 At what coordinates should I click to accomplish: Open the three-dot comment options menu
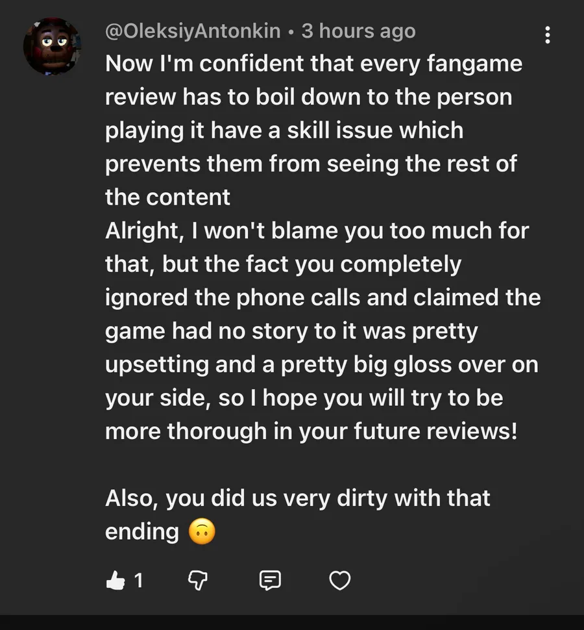548,35
